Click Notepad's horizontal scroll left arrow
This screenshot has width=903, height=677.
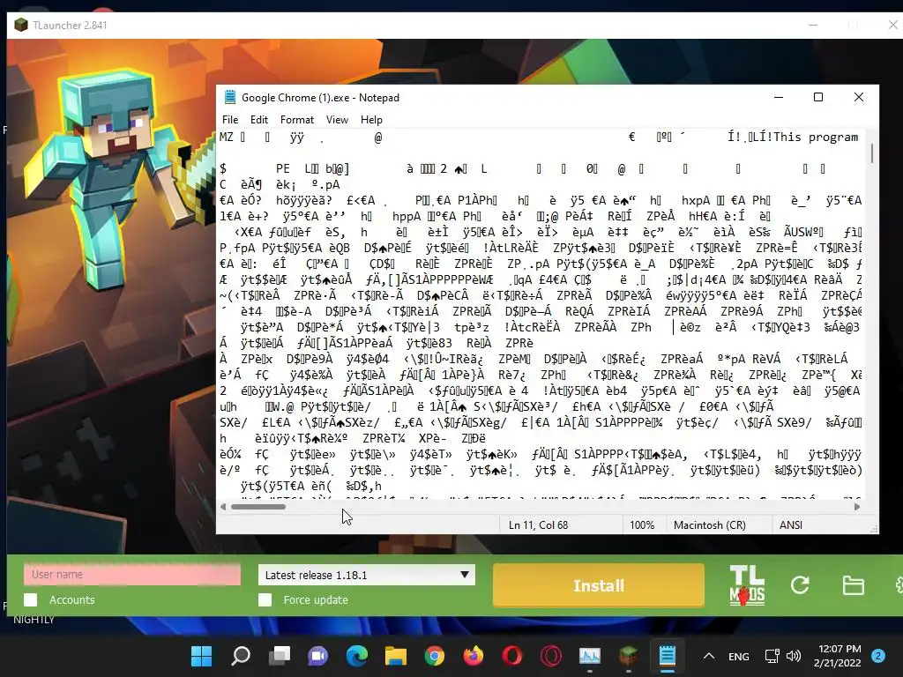pos(223,507)
